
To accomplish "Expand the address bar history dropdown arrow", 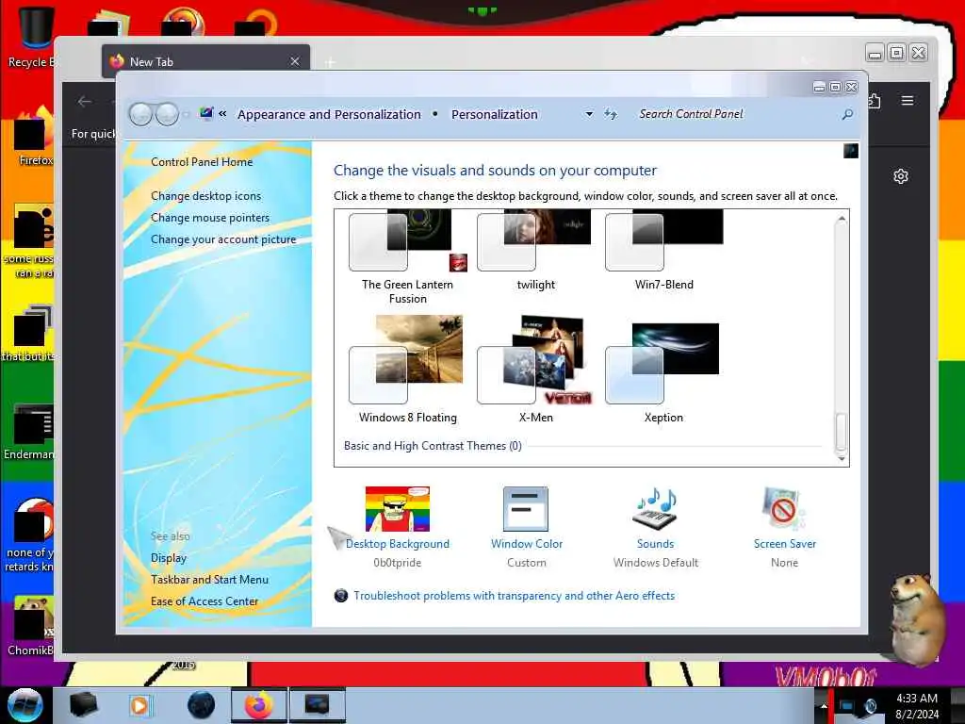I will [589, 114].
